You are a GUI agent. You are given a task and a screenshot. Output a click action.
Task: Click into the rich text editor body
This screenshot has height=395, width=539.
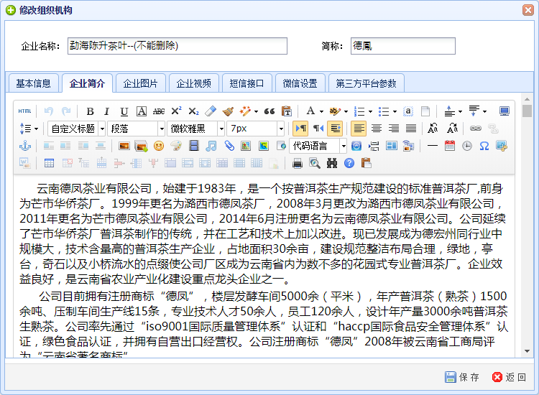(264, 266)
